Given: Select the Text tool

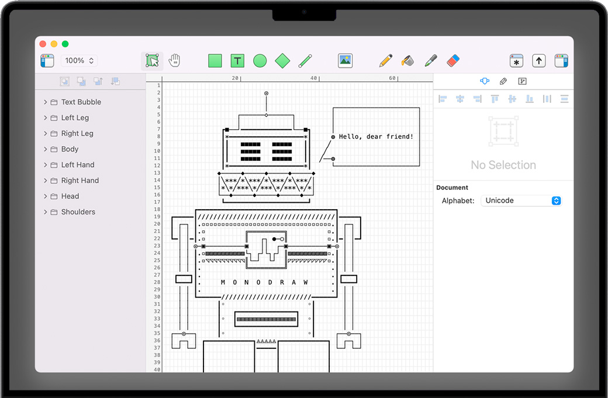Looking at the screenshot, I should [x=237, y=61].
